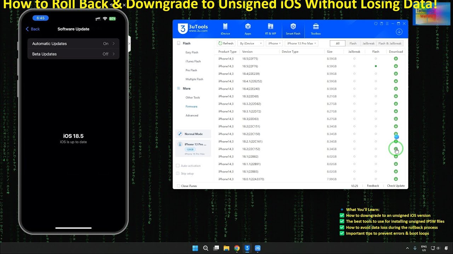Click the skin (shirt) icon in title bar

376,24
